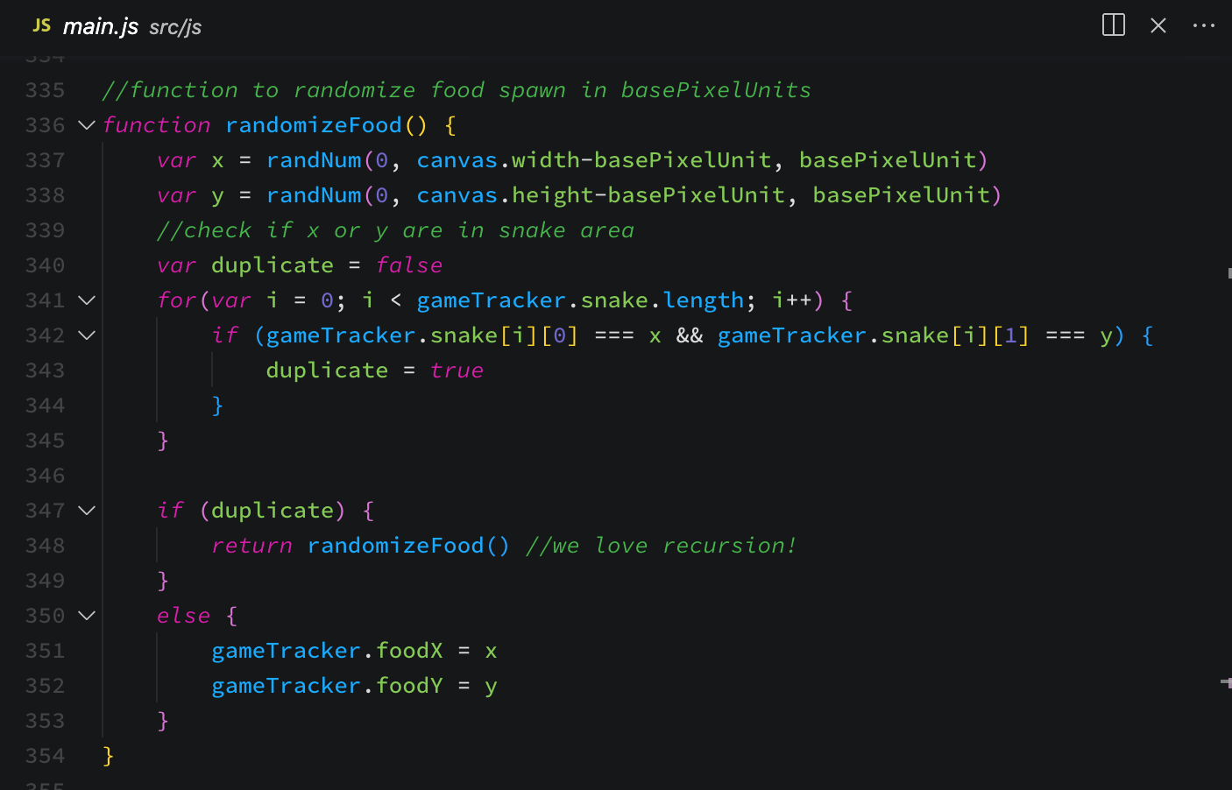1232x790 pixels.
Task: Click 'randomizeFood' in the function declaration
Action: point(314,125)
